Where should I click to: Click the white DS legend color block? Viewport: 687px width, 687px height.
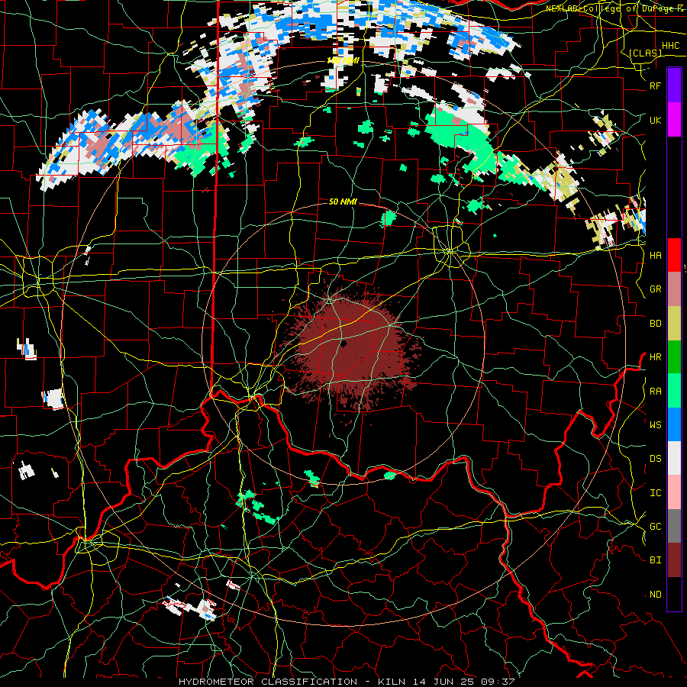pyautogui.click(x=674, y=458)
